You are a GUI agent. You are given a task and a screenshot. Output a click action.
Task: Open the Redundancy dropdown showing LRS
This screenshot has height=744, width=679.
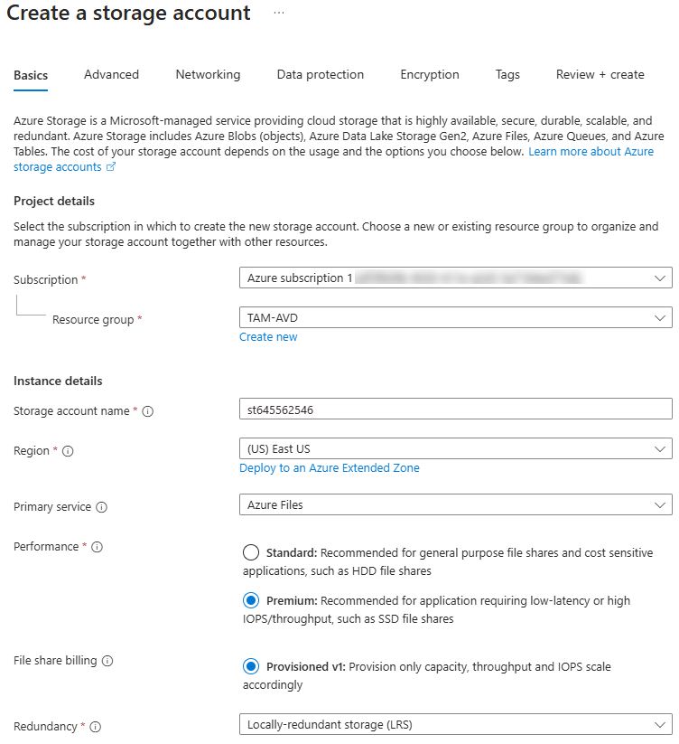(455, 724)
